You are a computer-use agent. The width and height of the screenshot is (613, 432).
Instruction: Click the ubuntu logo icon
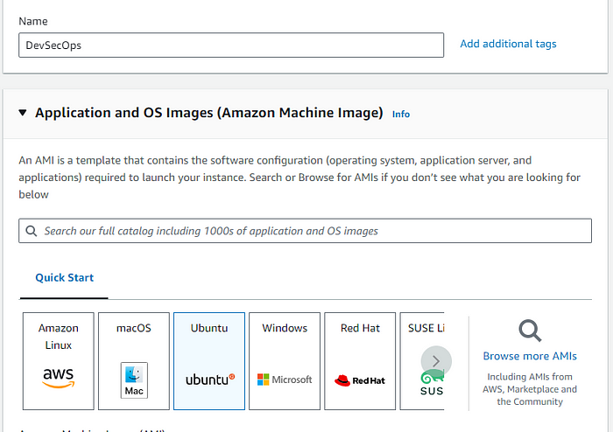point(210,380)
